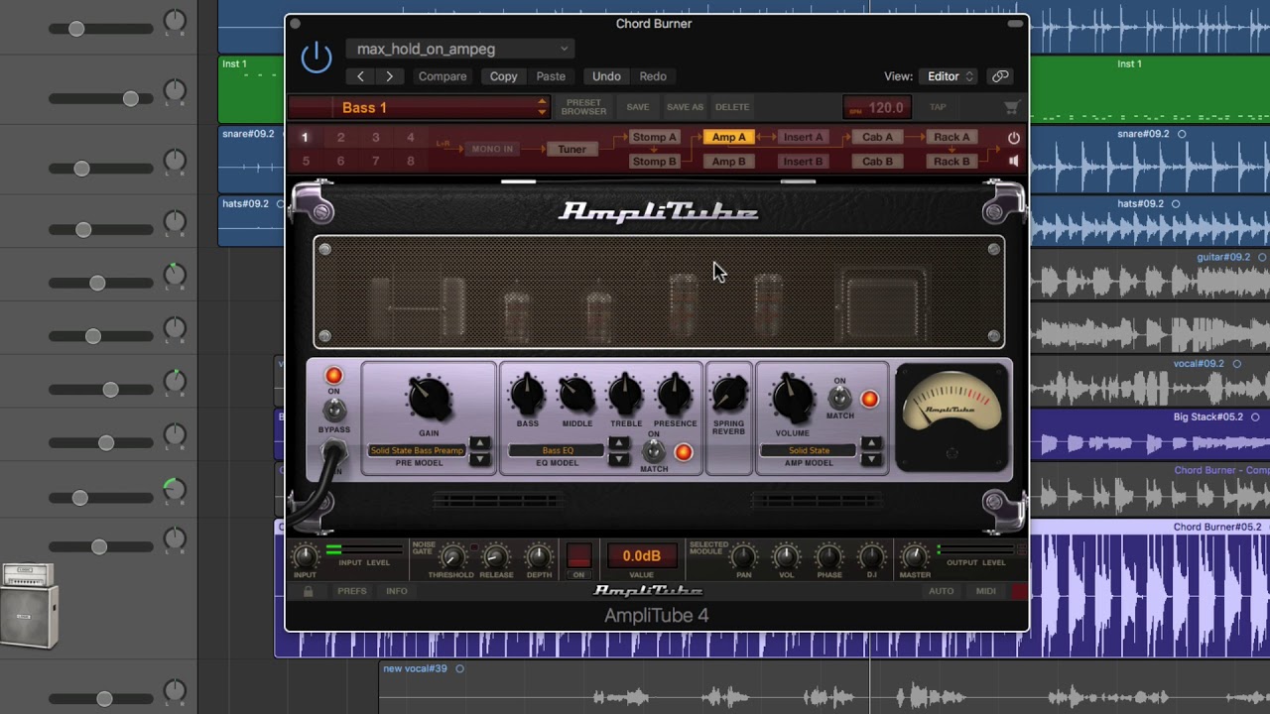1270x714 pixels.
Task: Flip the amp ON/BYPASS toggle switch
Action: pos(334,409)
